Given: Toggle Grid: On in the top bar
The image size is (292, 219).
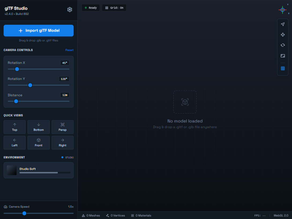Looking at the screenshot, I should click(114, 7).
